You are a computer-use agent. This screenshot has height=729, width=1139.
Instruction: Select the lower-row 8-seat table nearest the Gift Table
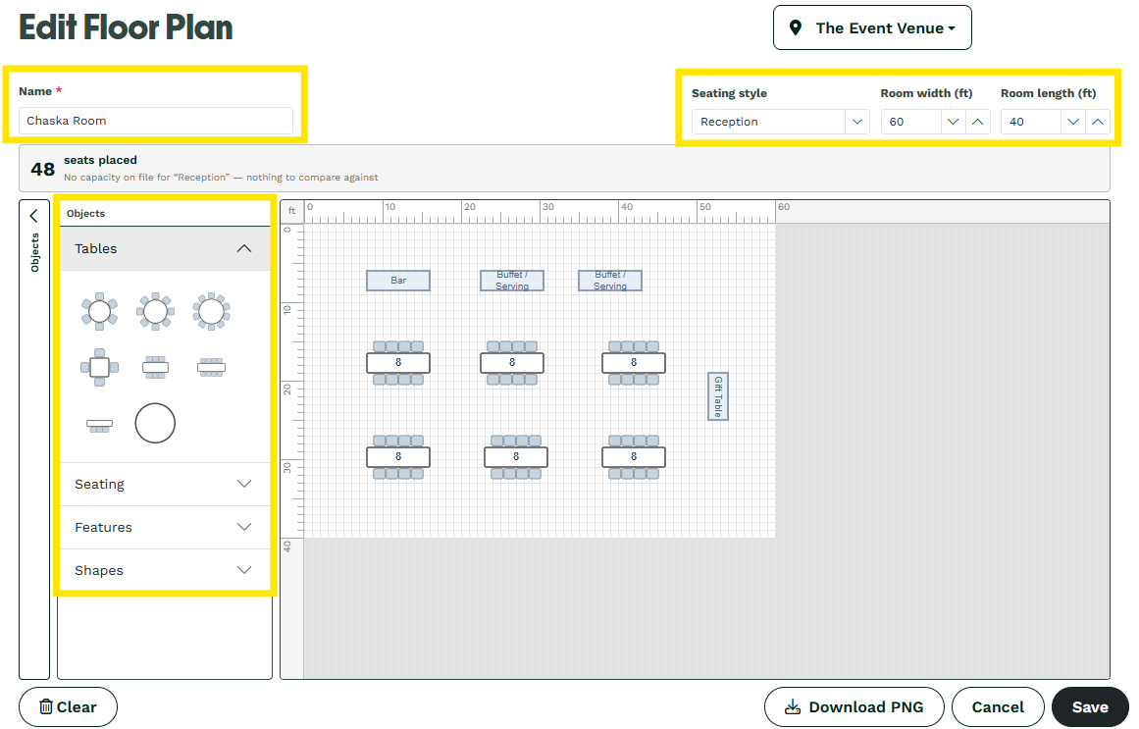(634, 457)
